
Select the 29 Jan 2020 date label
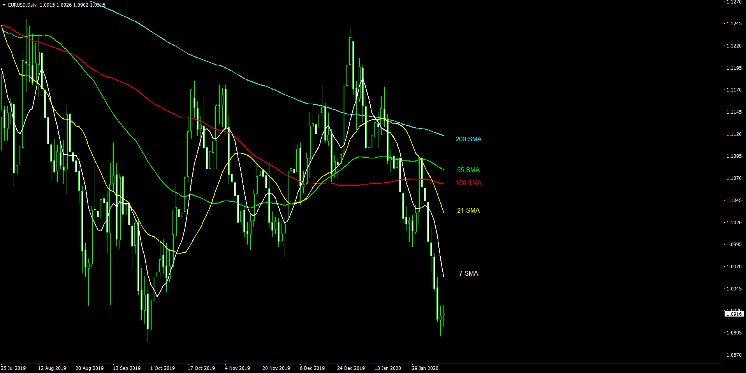point(425,368)
